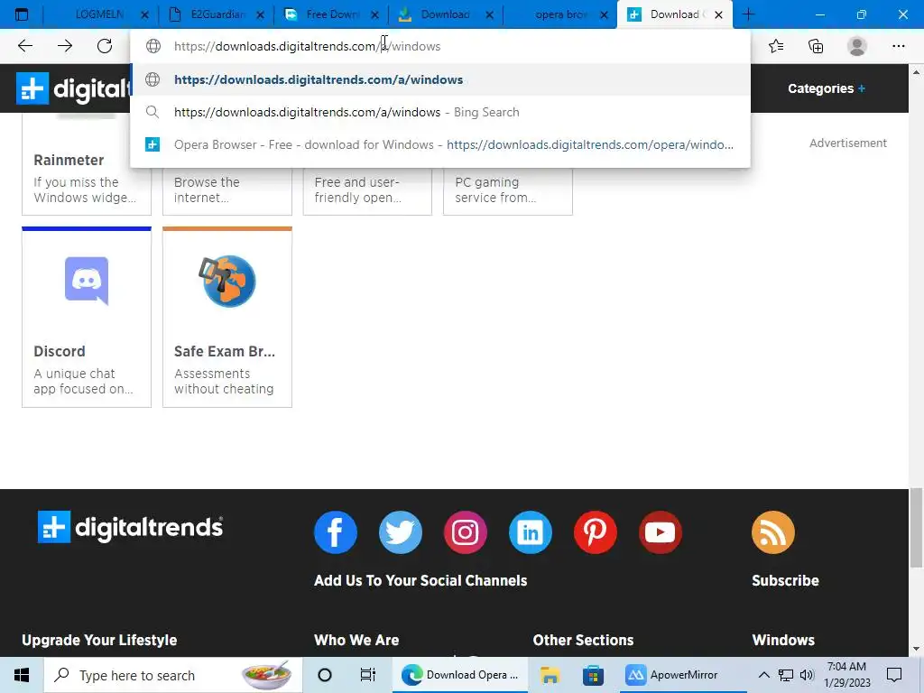The image size is (924, 693).
Task: Open File Explorer from the taskbar
Action: 550,675
